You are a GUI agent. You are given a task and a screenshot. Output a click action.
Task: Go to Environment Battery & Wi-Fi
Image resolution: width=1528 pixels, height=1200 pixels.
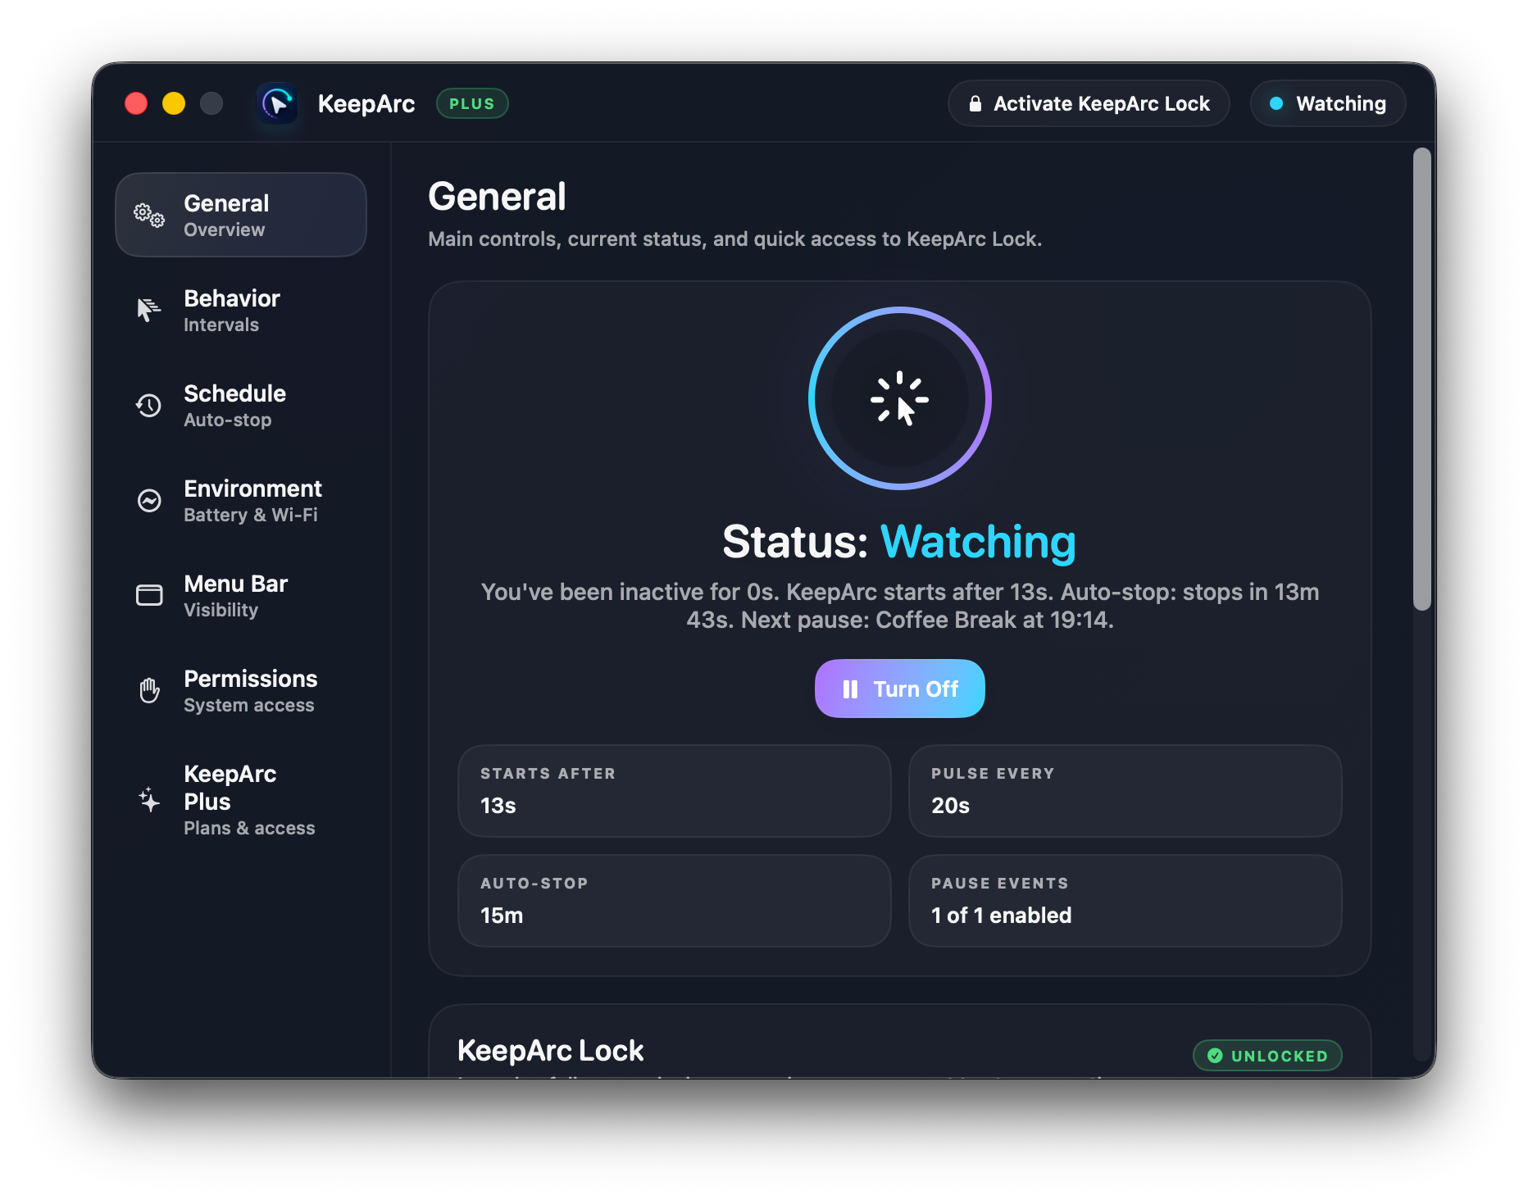point(241,500)
